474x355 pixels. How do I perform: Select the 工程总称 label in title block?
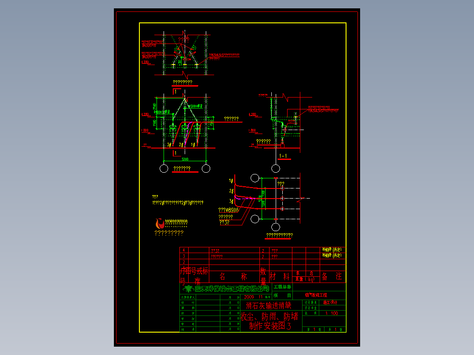pyautogui.click(x=282, y=287)
